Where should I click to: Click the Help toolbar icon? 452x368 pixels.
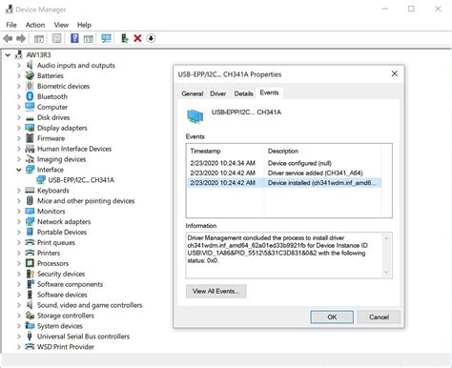point(74,38)
